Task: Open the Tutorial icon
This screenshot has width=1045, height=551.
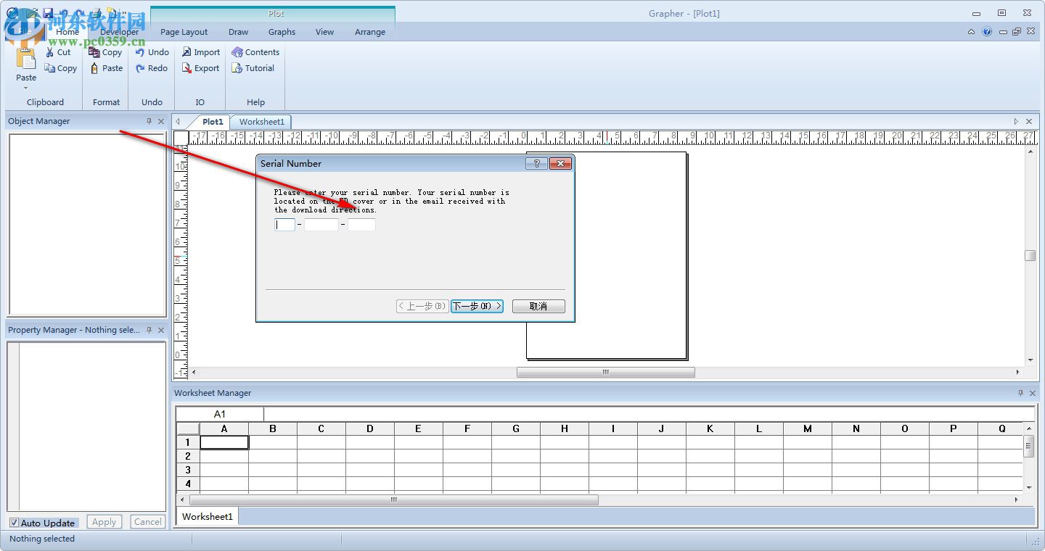Action: (x=237, y=68)
